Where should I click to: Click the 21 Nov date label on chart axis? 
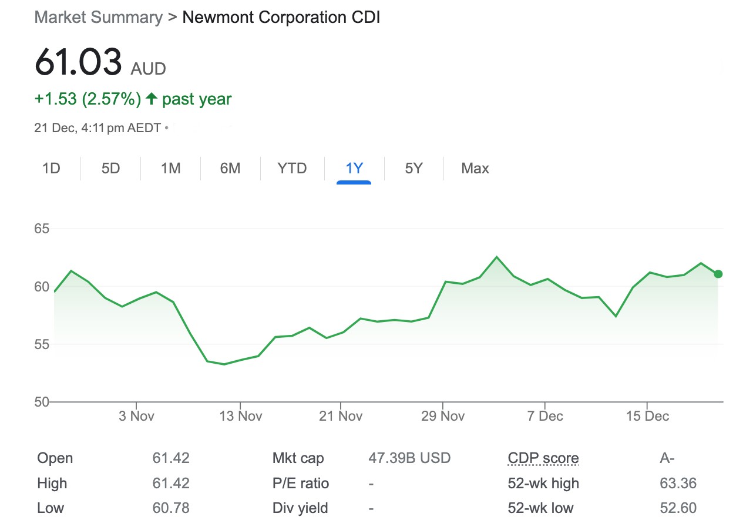(341, 416)
